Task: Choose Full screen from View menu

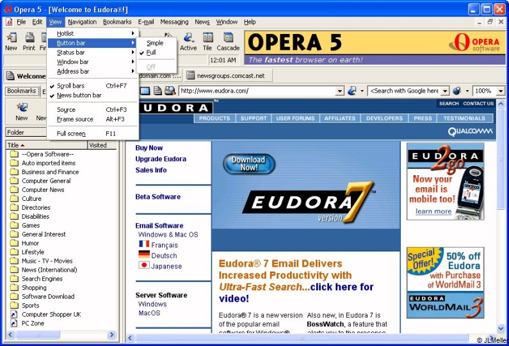Action: click(92, 134)
